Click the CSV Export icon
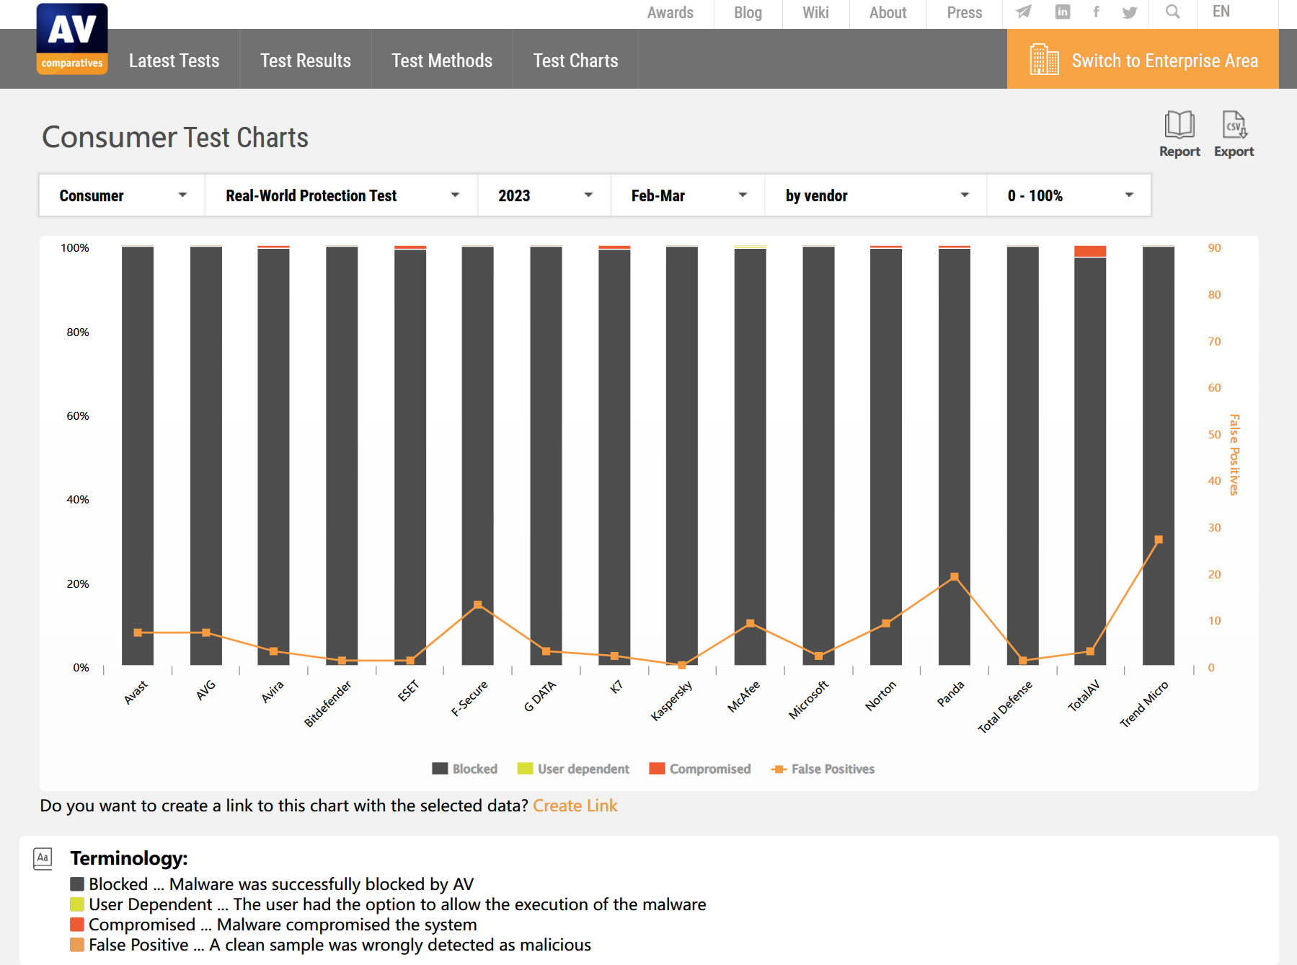Screen dimensions: 1297x965 [1234, 125]
